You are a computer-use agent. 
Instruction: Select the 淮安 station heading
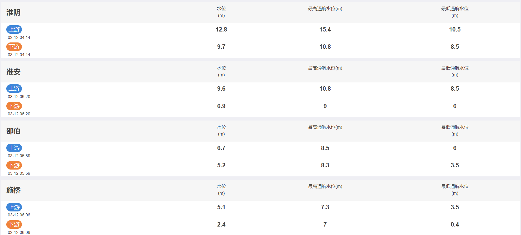13,72
